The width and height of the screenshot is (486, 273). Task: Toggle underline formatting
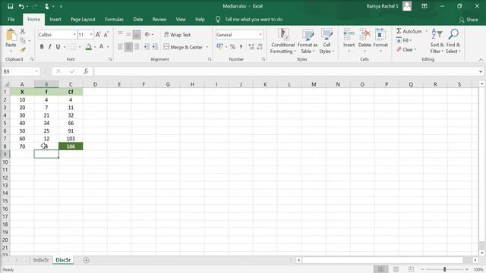point(58,47)
